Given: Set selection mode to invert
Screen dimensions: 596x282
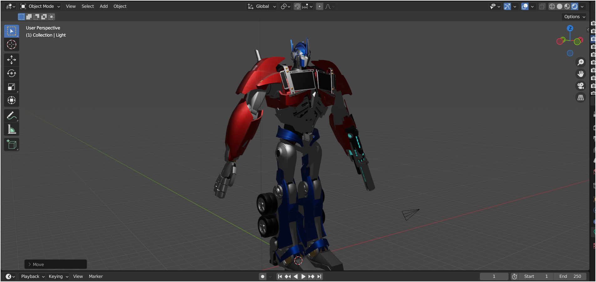Looking at the screenshot, I should [x=44, y=17].
